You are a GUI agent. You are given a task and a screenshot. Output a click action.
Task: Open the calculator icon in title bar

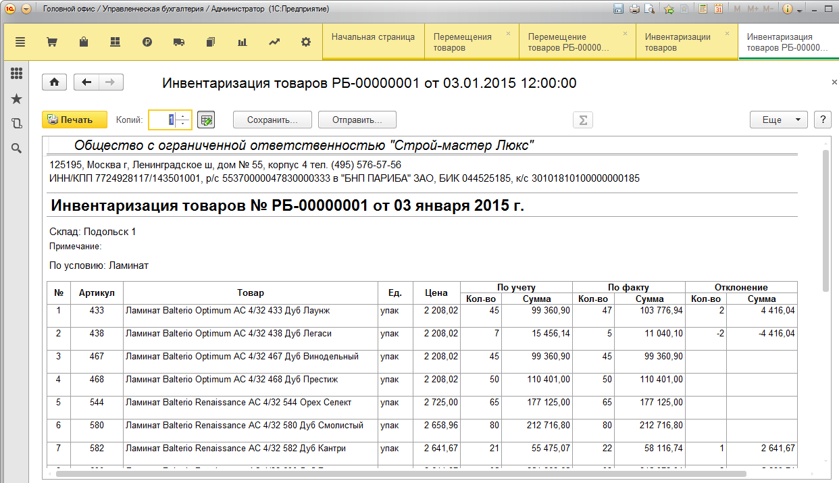coord(703,9)
